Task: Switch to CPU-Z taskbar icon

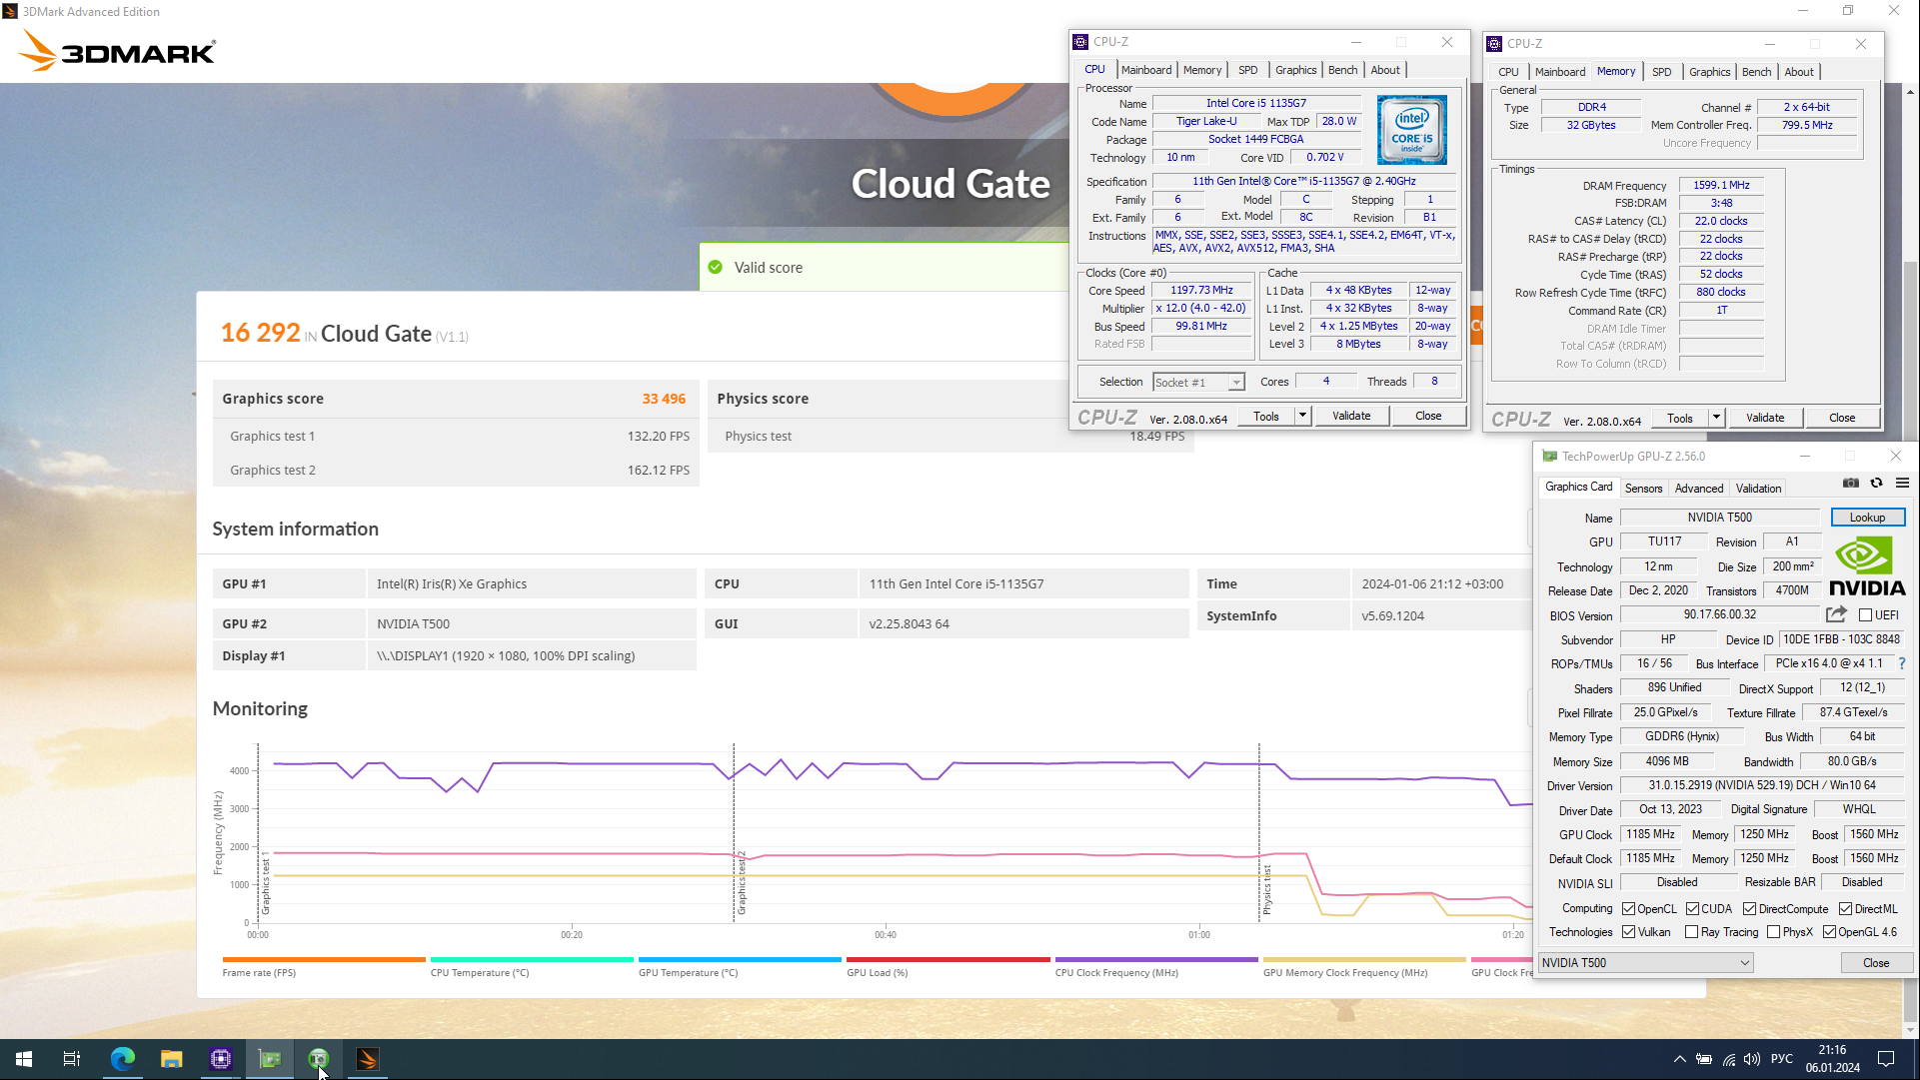Action: tap(220, 1059)
